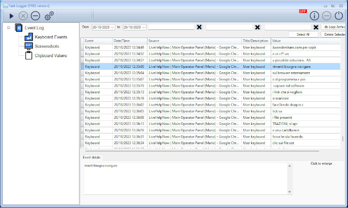Open the 'to' date dropdown
348x208 pixels.
[x=143, y=27]
